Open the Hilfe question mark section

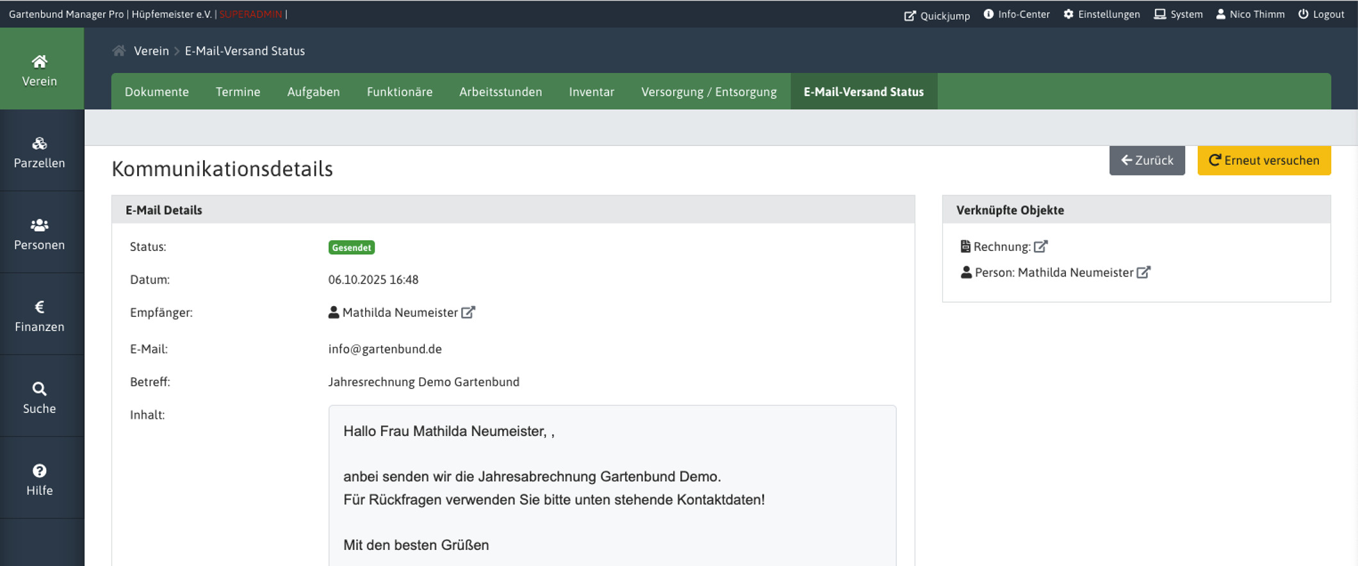(40, 480)
